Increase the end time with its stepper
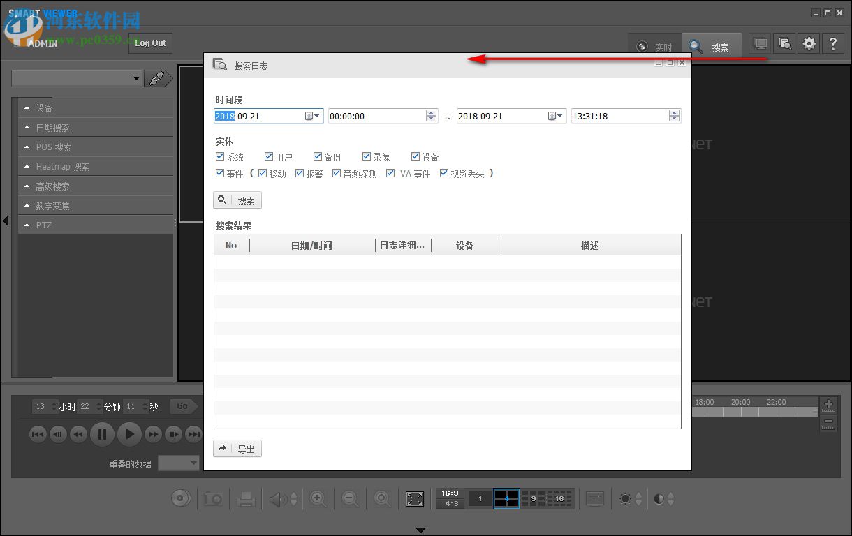852x536 pixels. (673, 113)
